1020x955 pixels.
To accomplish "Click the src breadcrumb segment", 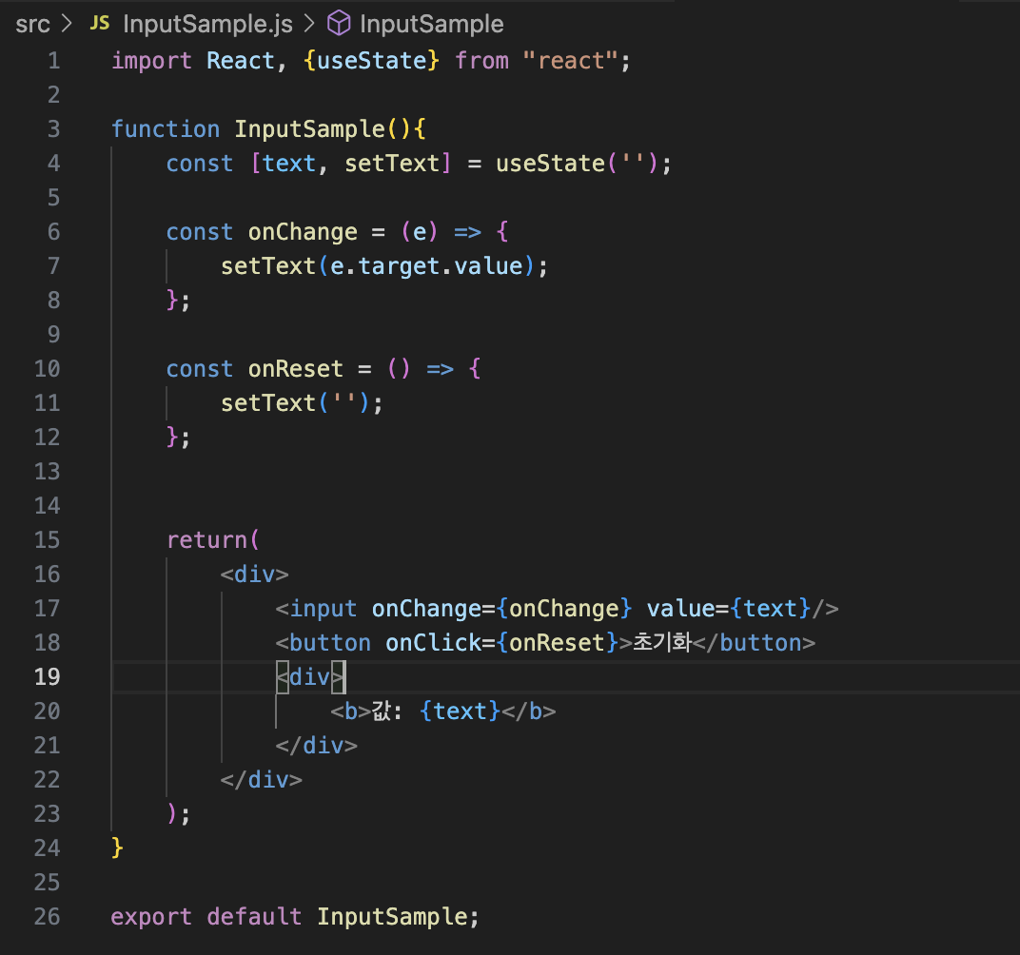I will pos(32,24).
